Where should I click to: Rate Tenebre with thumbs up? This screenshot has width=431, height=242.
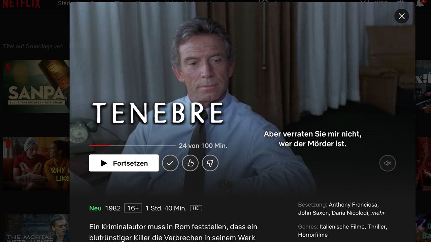(x=190, y=163)
